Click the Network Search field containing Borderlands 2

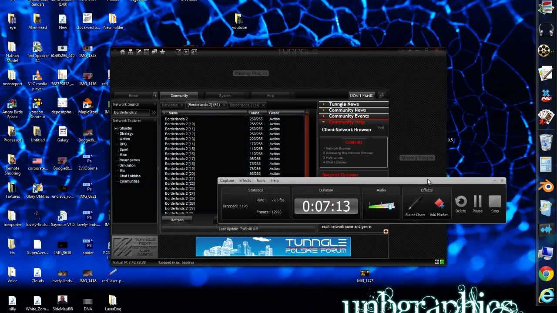tap(131, 112)
